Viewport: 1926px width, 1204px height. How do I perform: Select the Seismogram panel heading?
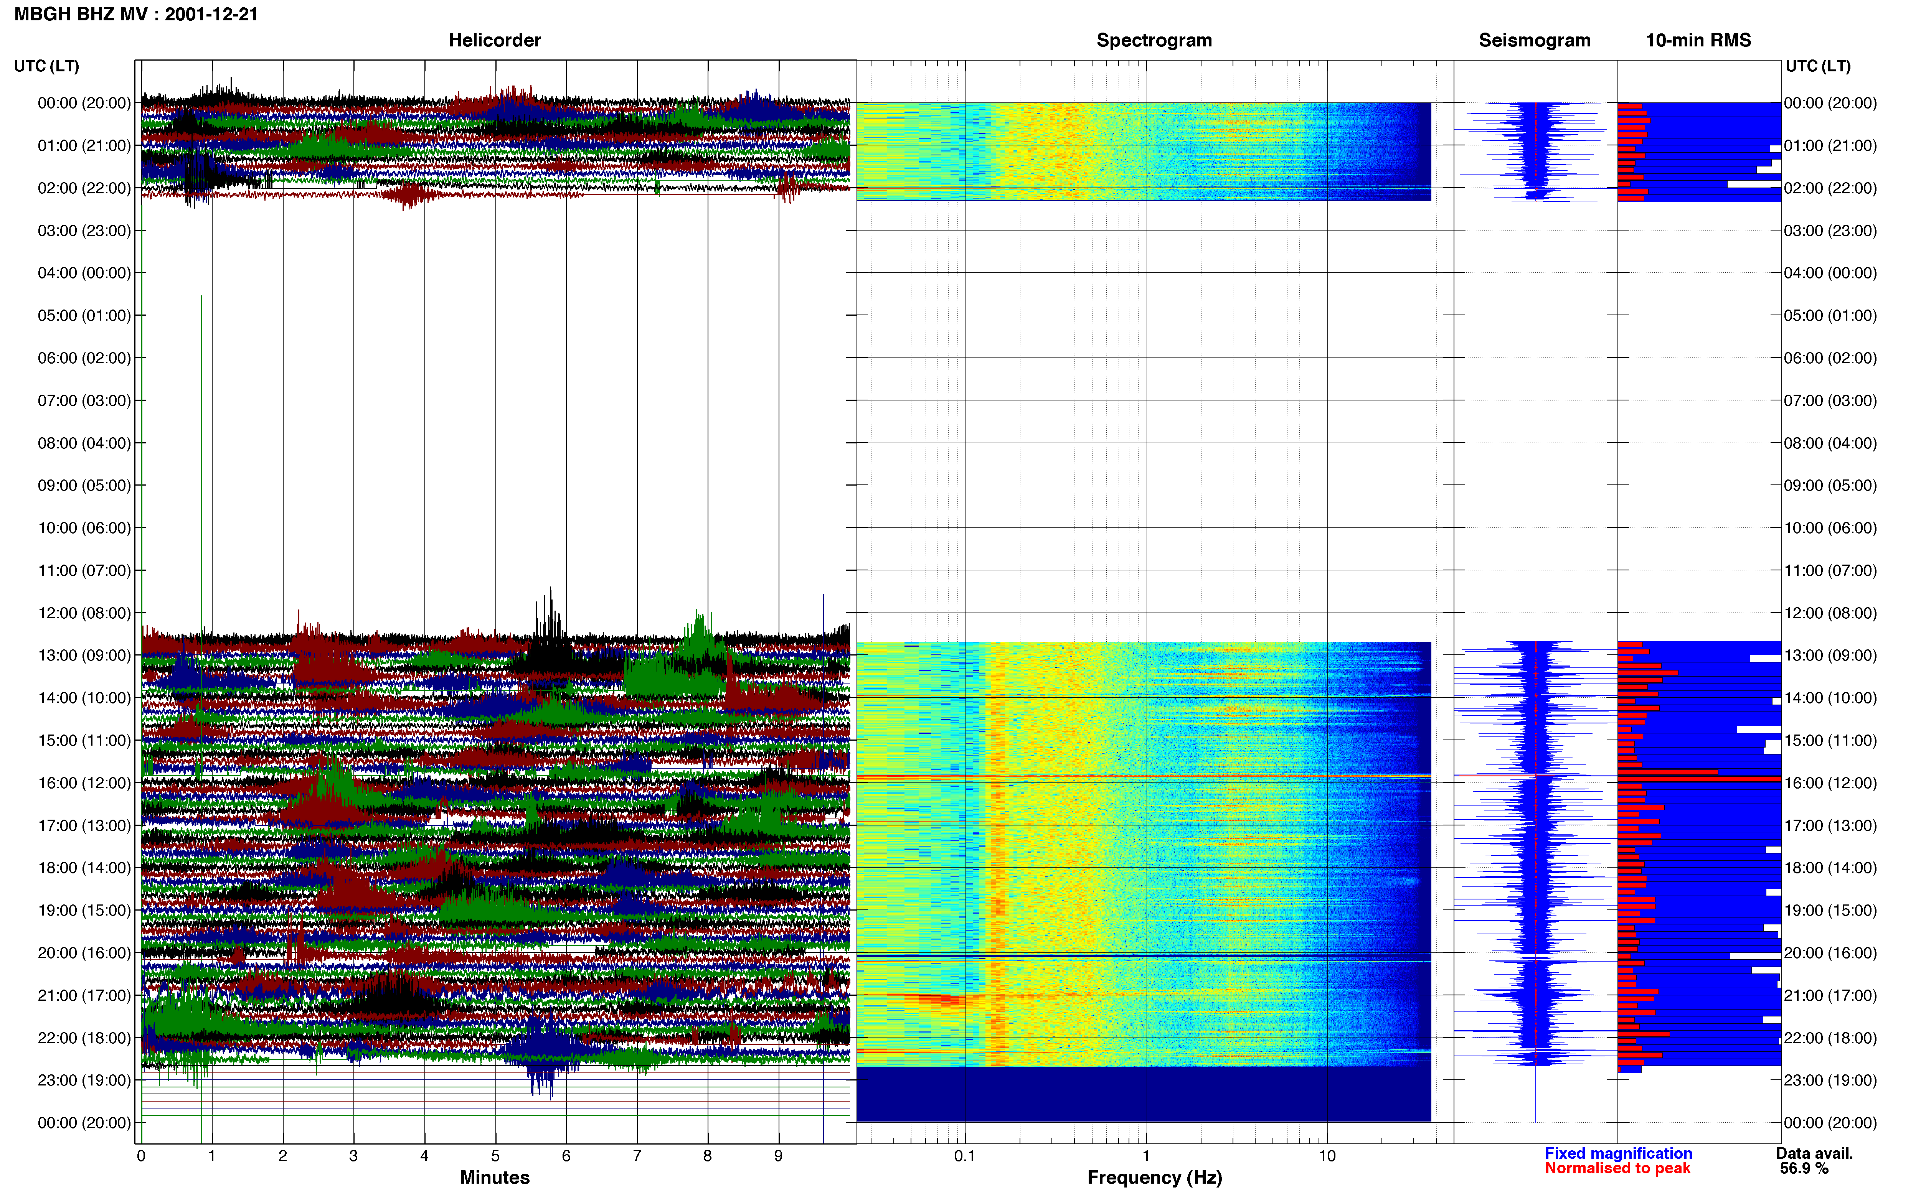tap(1534, 40)
